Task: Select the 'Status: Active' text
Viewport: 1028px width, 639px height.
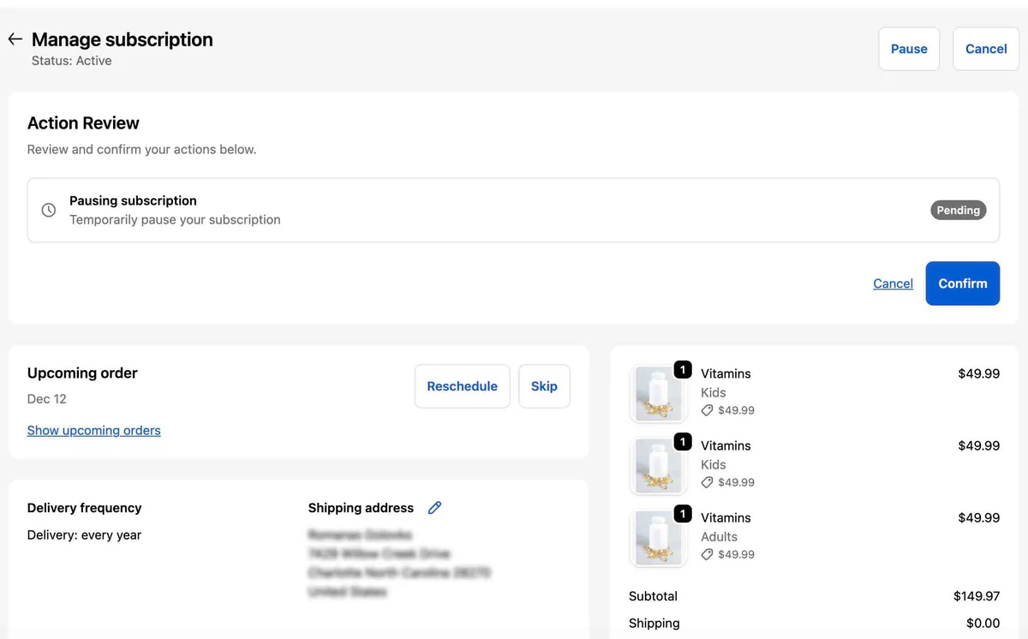Action: coord(72,61)
